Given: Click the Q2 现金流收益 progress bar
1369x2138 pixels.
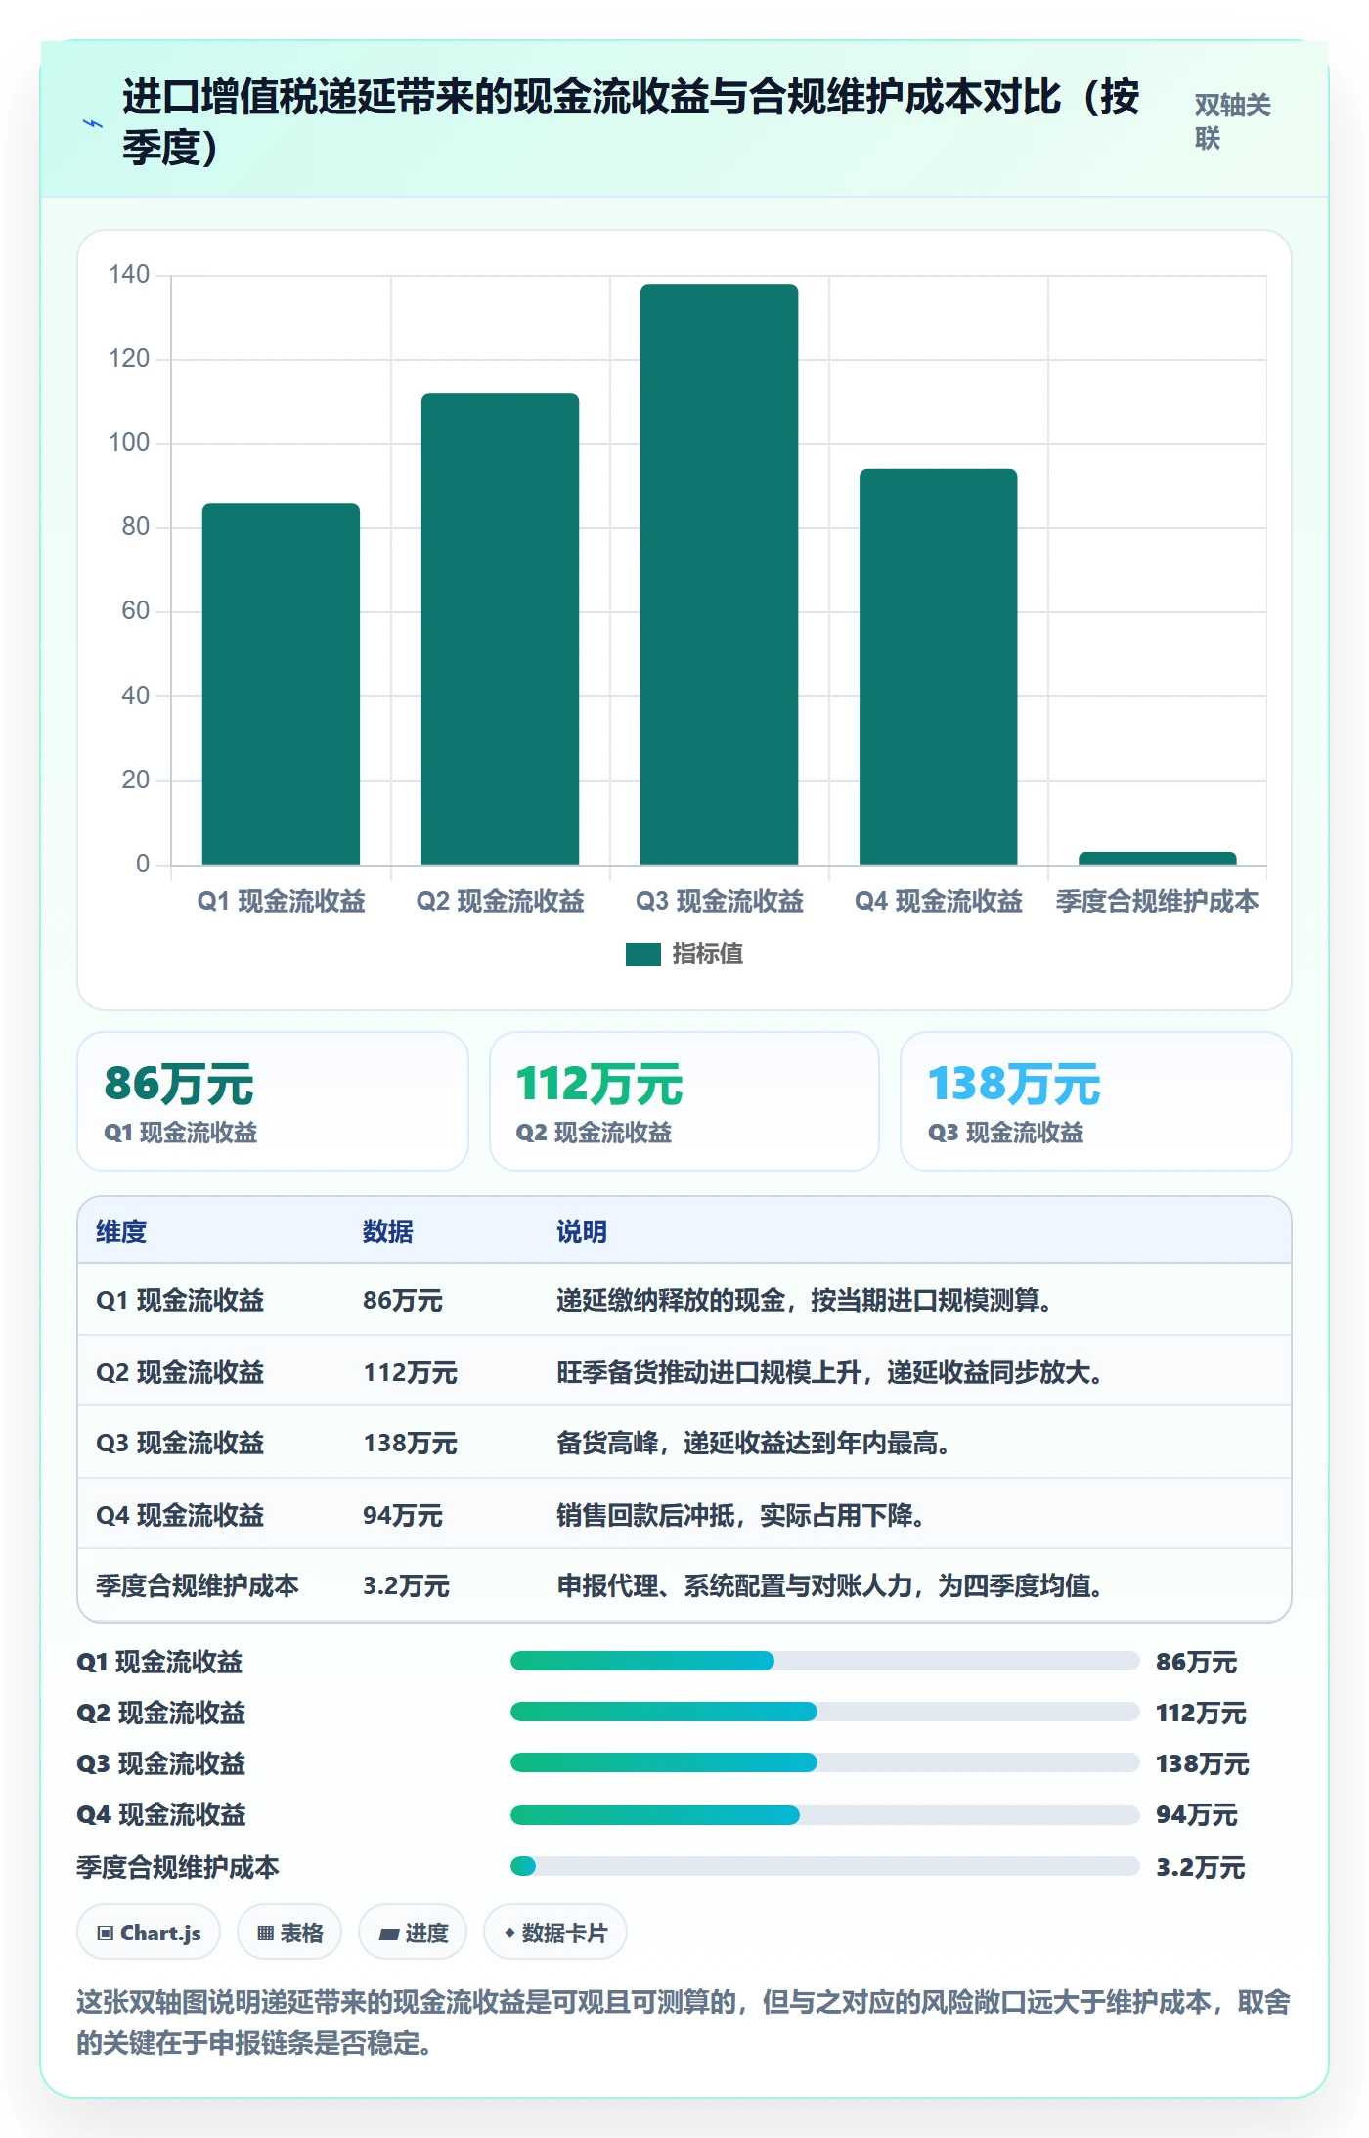Looking at the screenshot, I should coord(824,1712).
